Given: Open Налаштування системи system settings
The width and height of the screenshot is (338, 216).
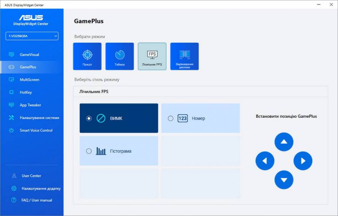Looking at the screenshot, I should click(39, 118).
